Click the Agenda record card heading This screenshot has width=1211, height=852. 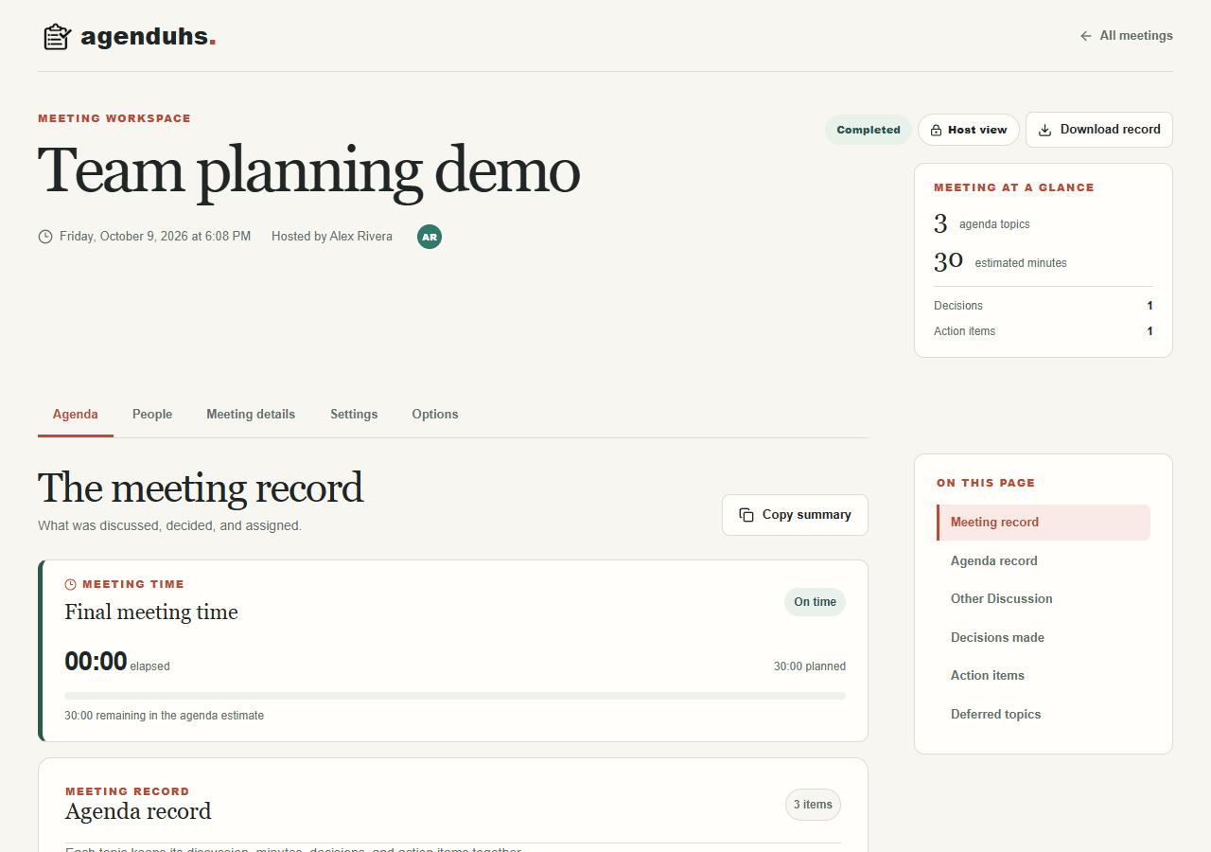(138, 811)
